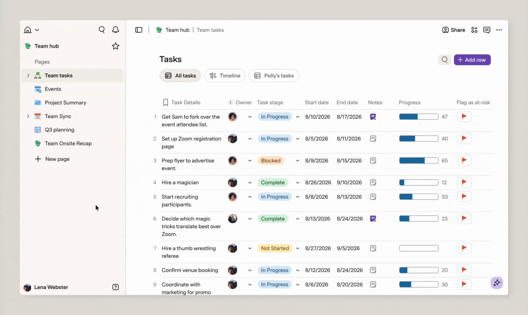Image resolution: width=528 pixels, height=315 pixels.
Task: Switch to the Timeline view tab
Action: click(x=225, y=76)
